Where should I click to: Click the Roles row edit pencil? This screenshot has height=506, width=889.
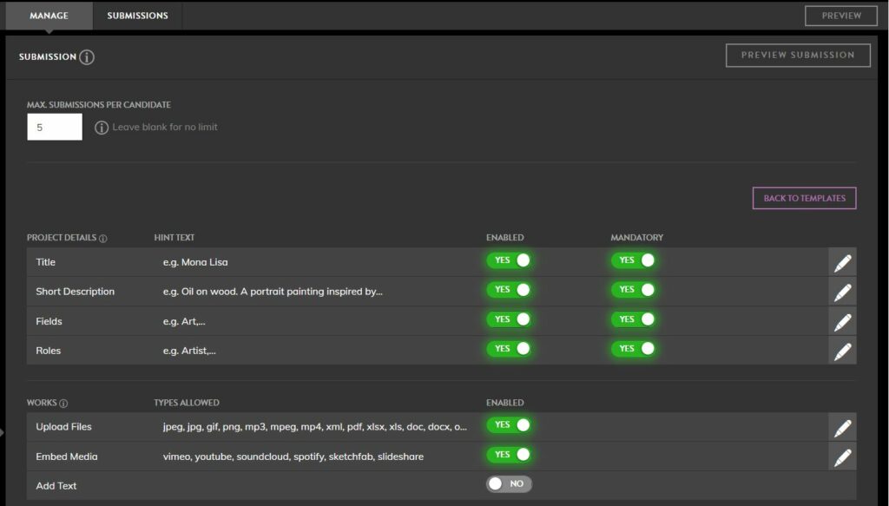[x=842, y=351]
